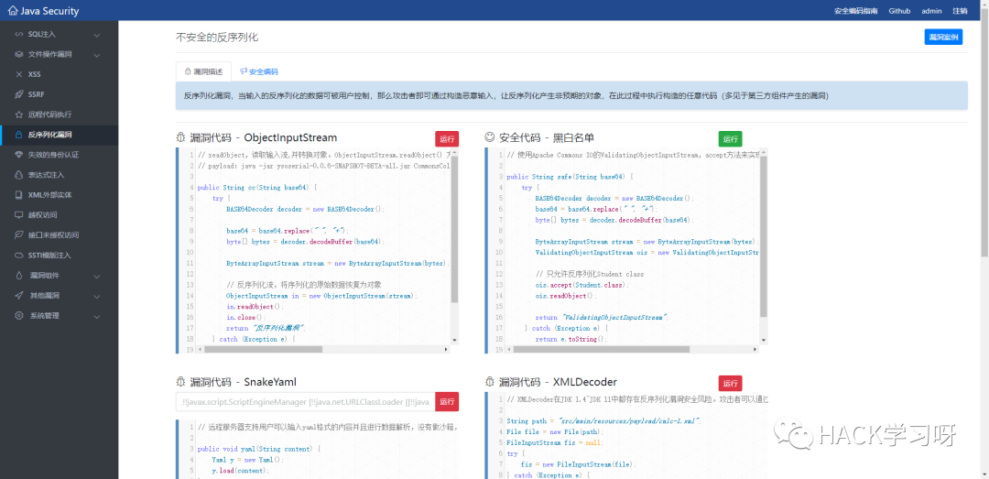Image resolution: width=989 pixels, height=479 pixels.
Task: Expand the 漏洞组件 submenu chevron
Action: click(97, 276)
